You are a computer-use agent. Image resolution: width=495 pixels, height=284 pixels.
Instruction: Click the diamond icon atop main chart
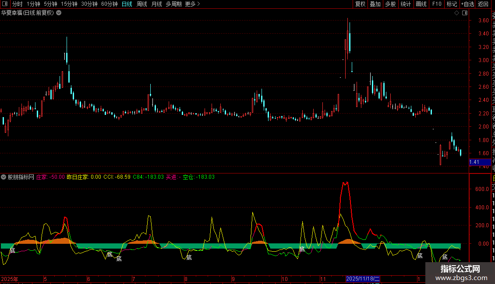coord(456,13)
